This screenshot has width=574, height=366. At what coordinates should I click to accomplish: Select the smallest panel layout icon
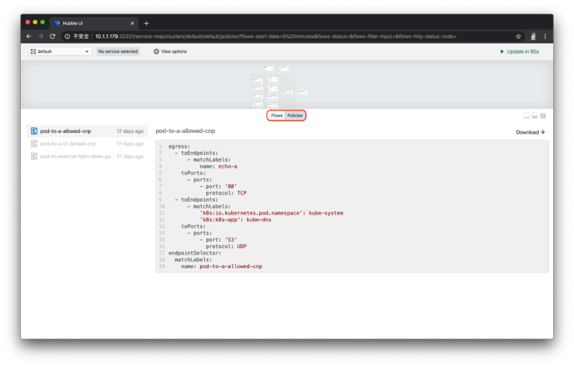pyautogui.click(x=526, y=116)
